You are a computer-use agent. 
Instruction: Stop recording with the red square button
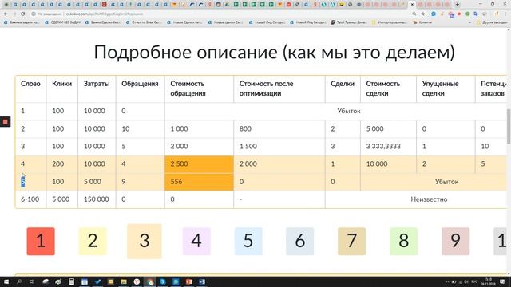(6, 122)
